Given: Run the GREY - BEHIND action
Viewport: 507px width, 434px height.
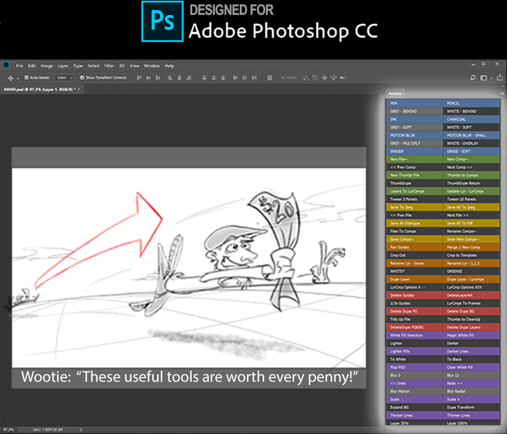Looking at the screenshot, I should [415, 111].
